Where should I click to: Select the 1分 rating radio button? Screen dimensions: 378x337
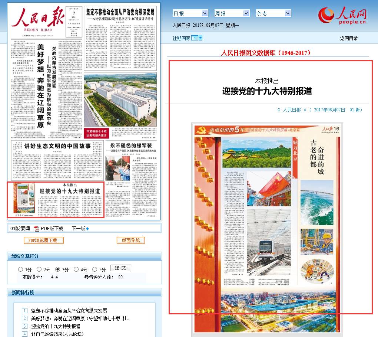coord(21,269)
